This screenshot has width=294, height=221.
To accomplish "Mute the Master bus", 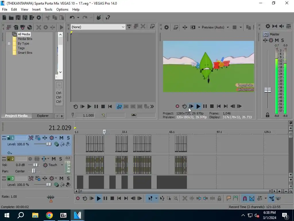I will pyautogui.click(x=277, y=40).
